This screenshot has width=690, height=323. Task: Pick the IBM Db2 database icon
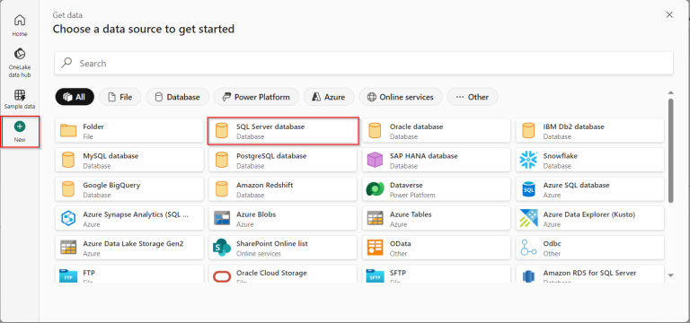point(528,131)
